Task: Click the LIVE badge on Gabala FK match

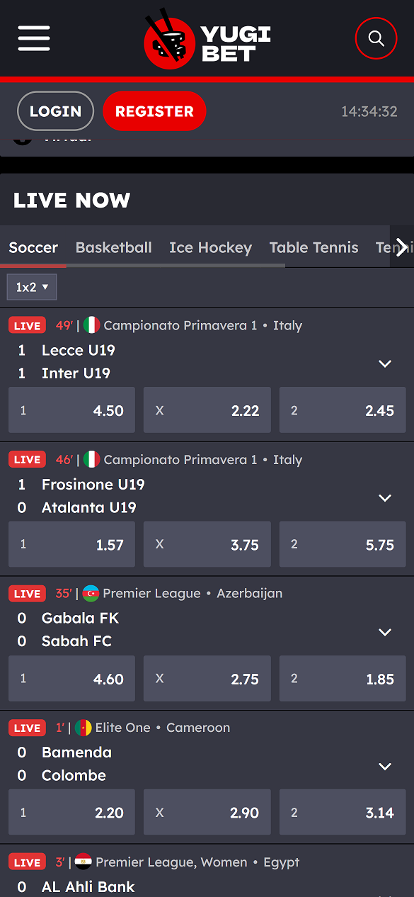Action: (x=27, y=594)
